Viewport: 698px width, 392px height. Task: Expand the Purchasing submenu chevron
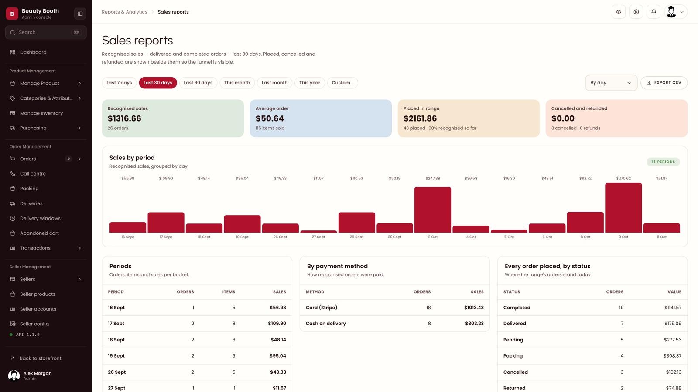coord(79,128)
